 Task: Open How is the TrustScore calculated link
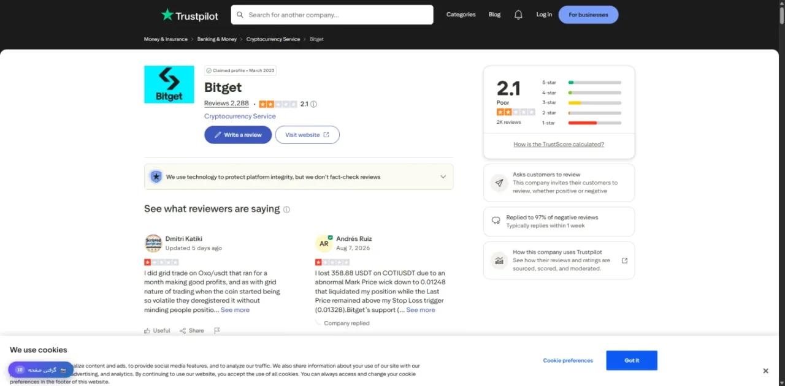click(559, 145)
